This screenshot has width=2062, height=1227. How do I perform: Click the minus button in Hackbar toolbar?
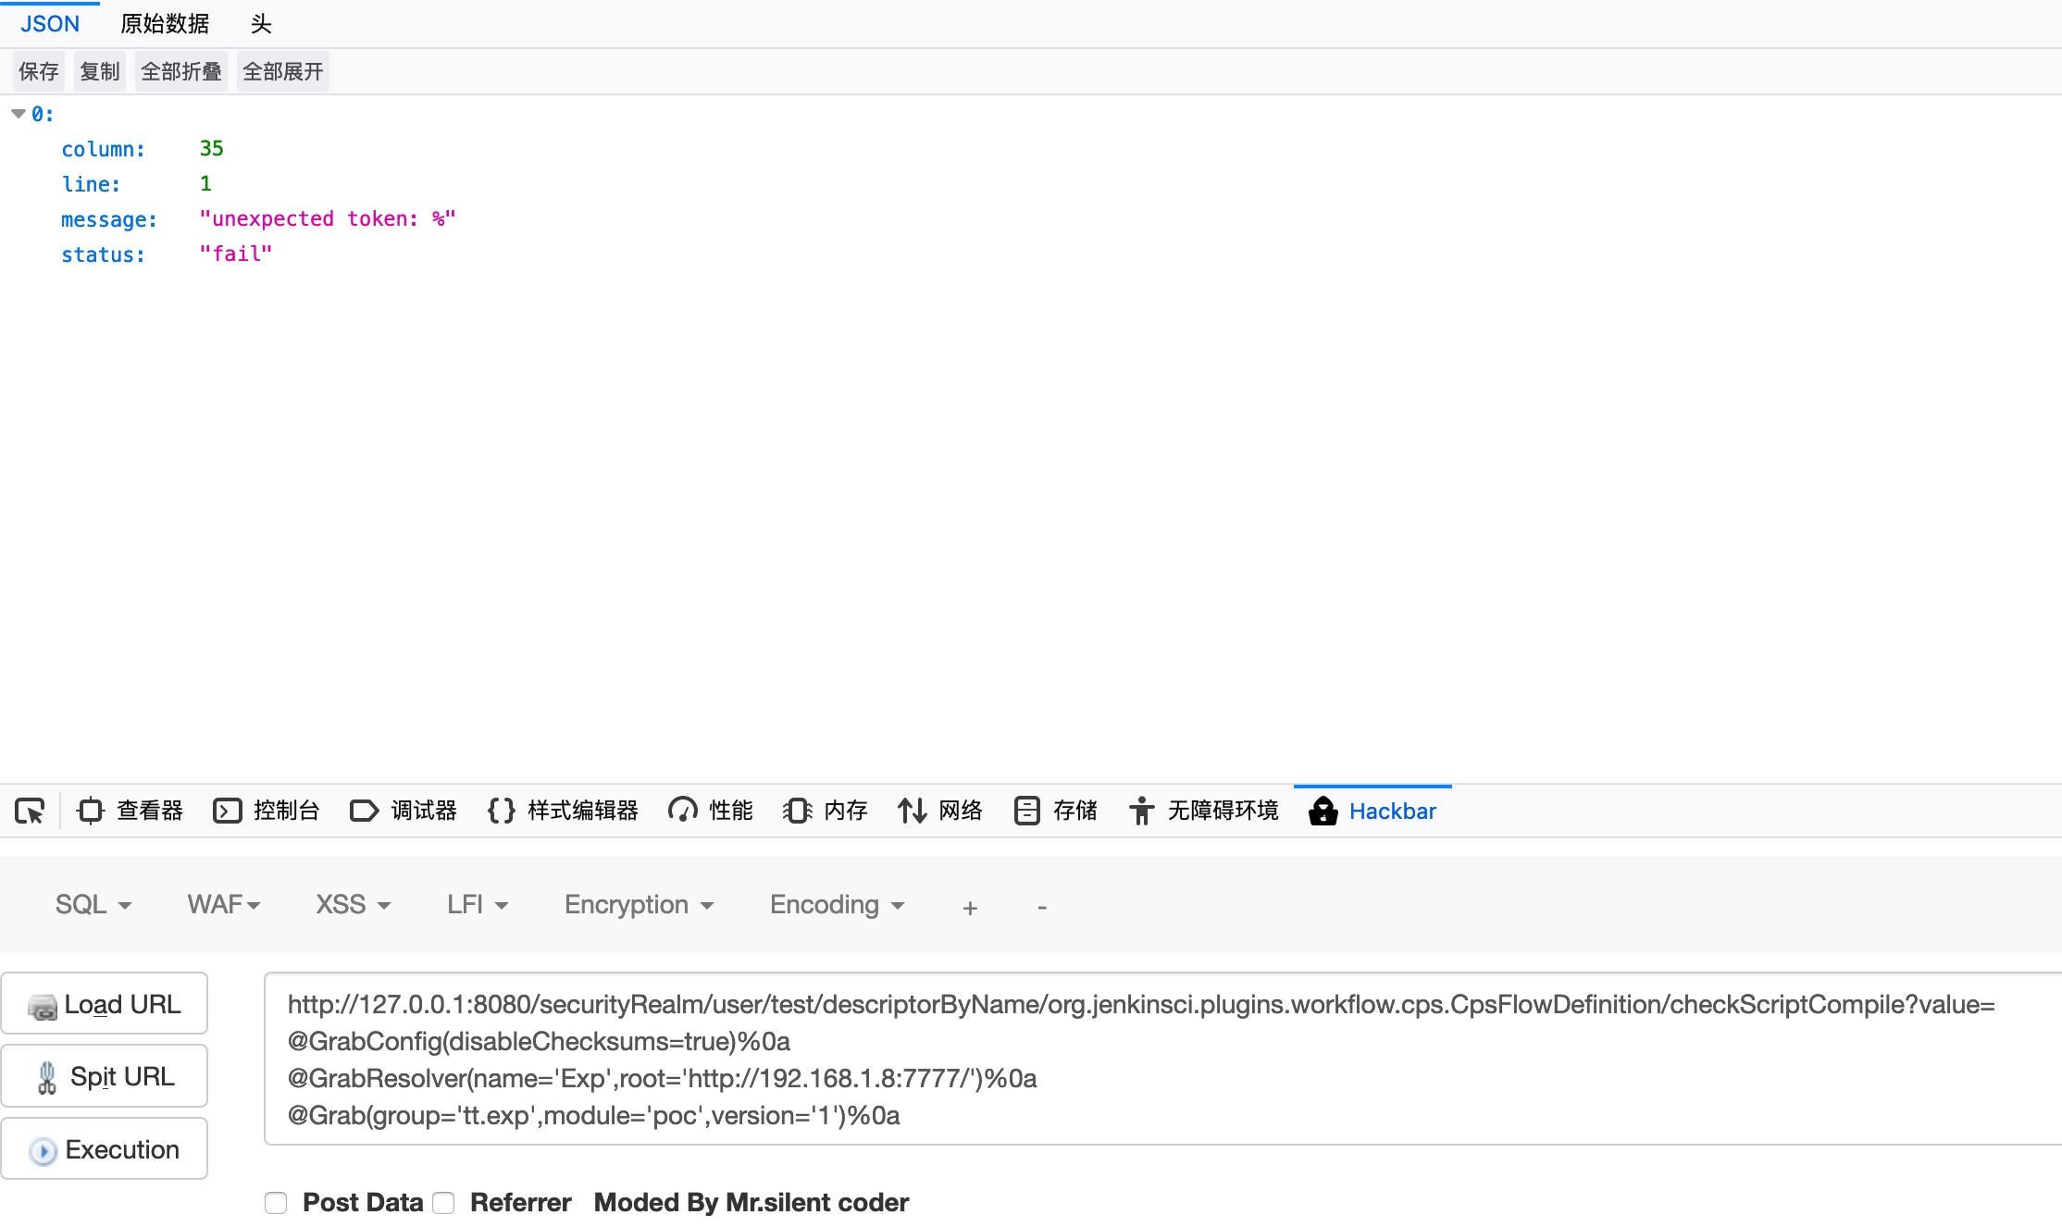(1042, 908)
